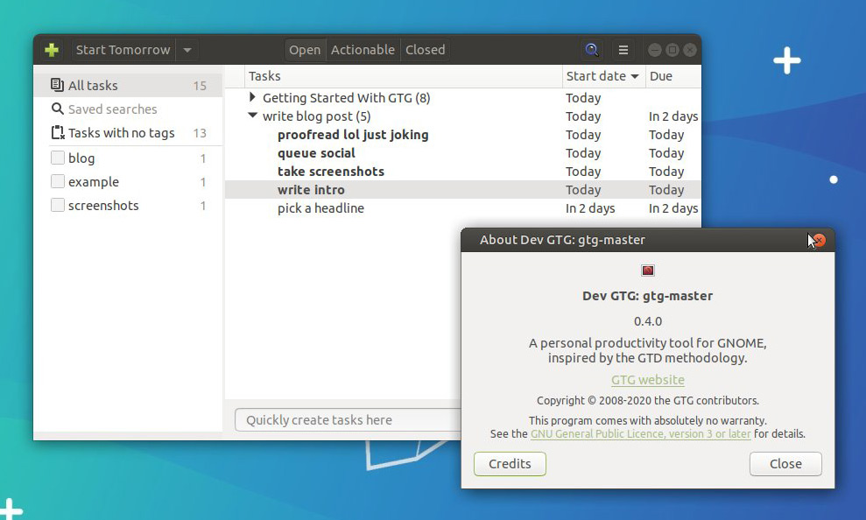Expand Getting Started With GTG task
Viewport: 866px width, 520px height.
click(x=252, y=97)
